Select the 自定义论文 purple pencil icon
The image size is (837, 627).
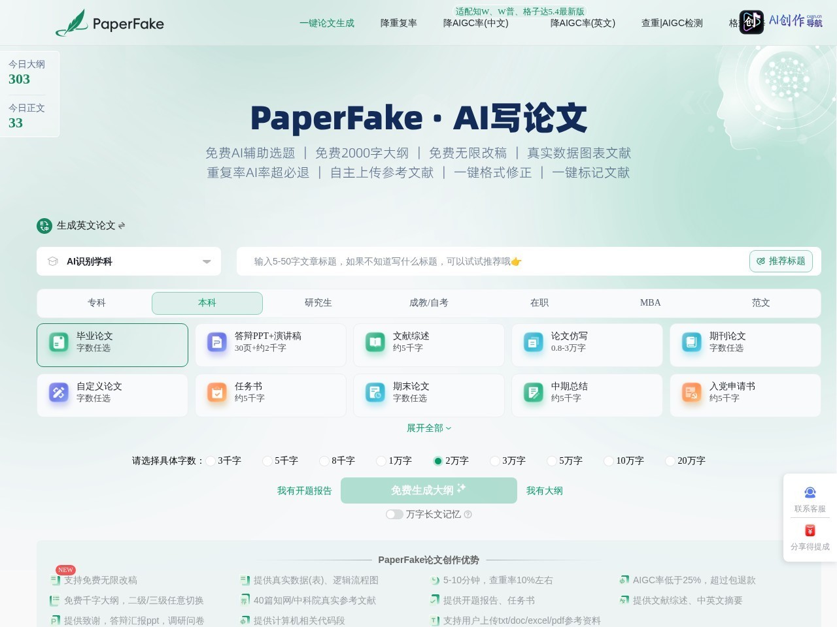(x=59, y=392)
